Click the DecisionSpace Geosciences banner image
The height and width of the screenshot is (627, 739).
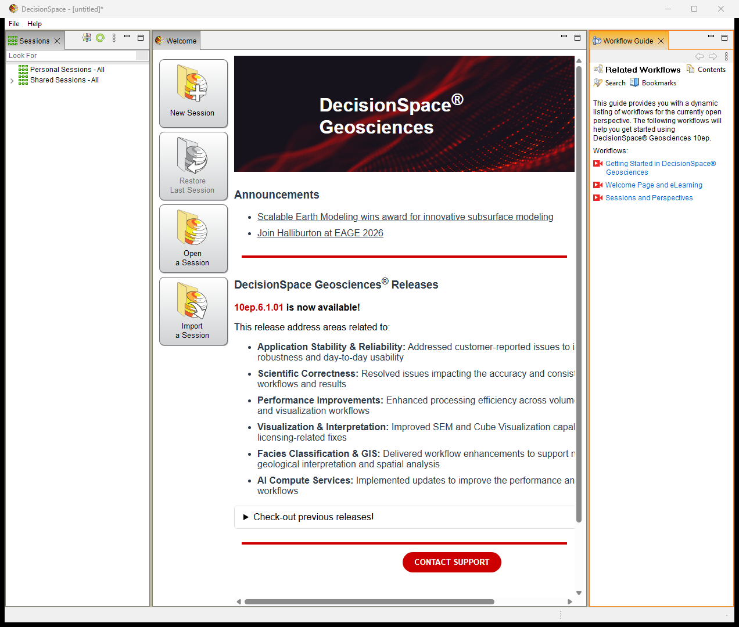[404, 114]
